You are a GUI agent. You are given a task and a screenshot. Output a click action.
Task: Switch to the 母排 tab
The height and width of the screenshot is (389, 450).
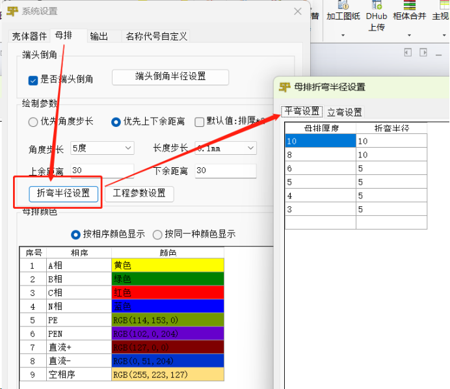click(x=64, y=36)
